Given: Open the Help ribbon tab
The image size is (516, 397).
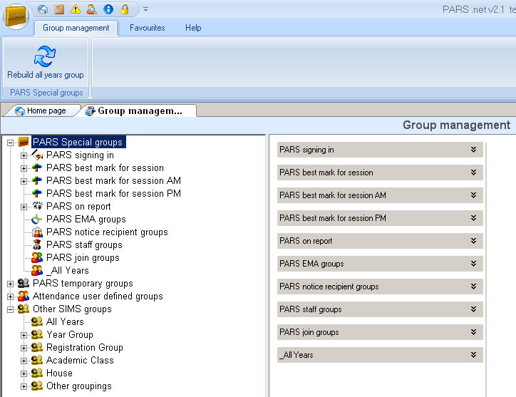Looking at the screenshot, I should (193, 28).
